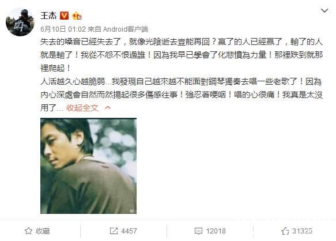Click the Android客户端 source link
The image size is (336, 241).
[x=126, y=29]
